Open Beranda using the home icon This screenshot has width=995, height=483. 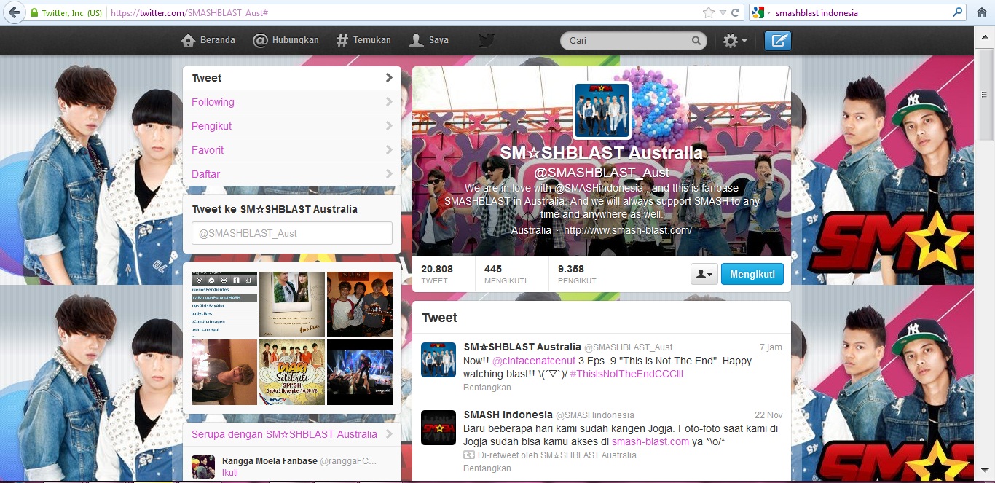[187, 40]
